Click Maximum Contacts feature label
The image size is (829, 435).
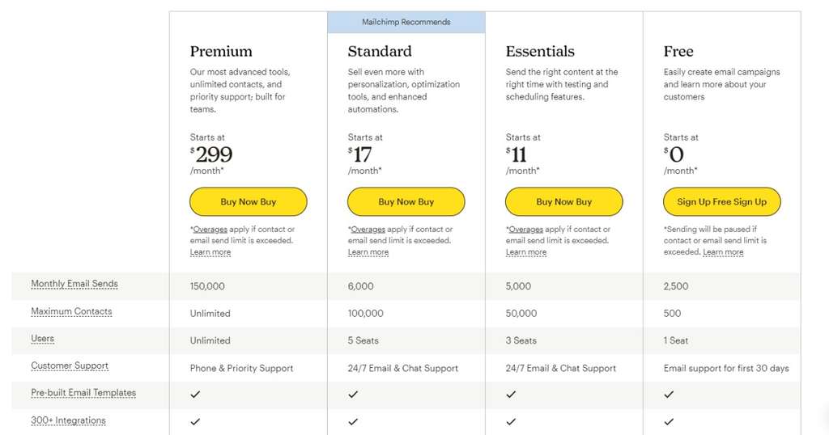tap(71, 311)
